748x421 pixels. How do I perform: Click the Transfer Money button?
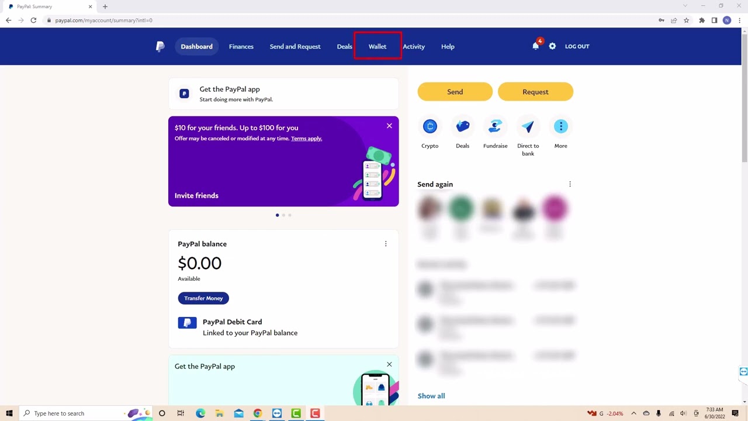pos(203,298)
